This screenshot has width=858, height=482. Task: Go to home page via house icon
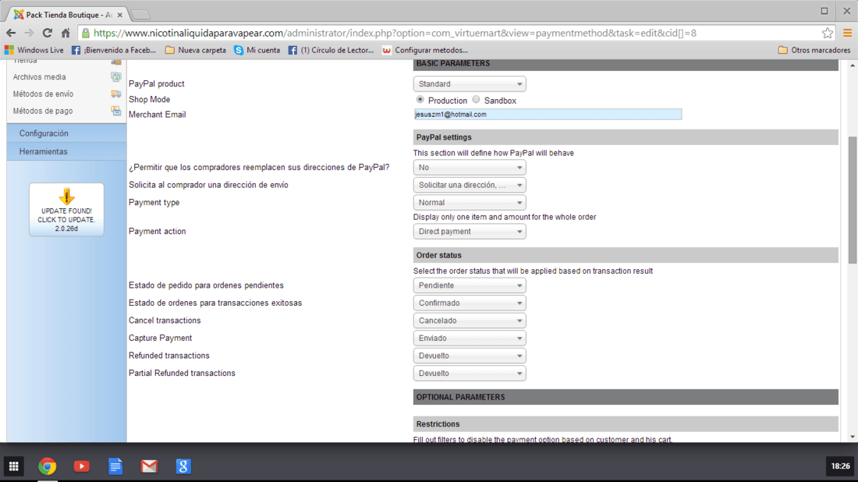click(66, 33)
